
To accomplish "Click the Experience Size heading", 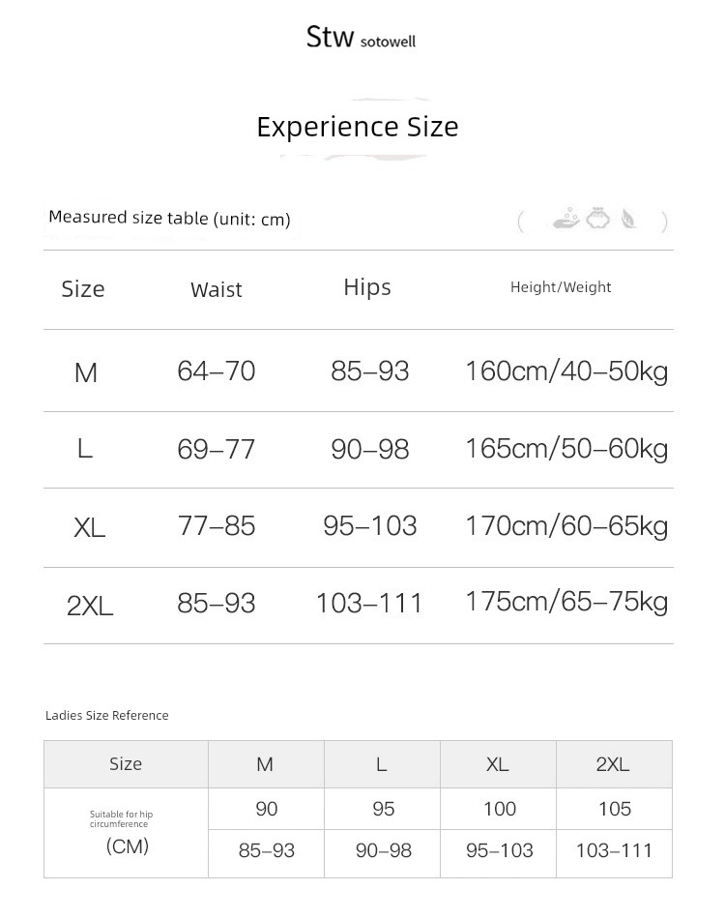I will pyautogui.click(x=358, y=128).
